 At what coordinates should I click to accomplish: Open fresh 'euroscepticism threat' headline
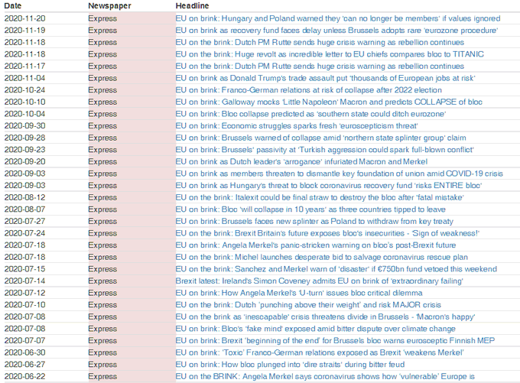coord(297,126)
